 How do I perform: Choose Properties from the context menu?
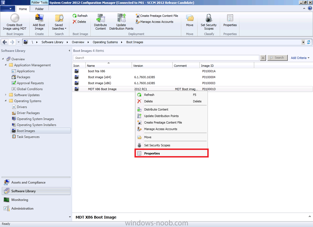(x=171, y=153)
